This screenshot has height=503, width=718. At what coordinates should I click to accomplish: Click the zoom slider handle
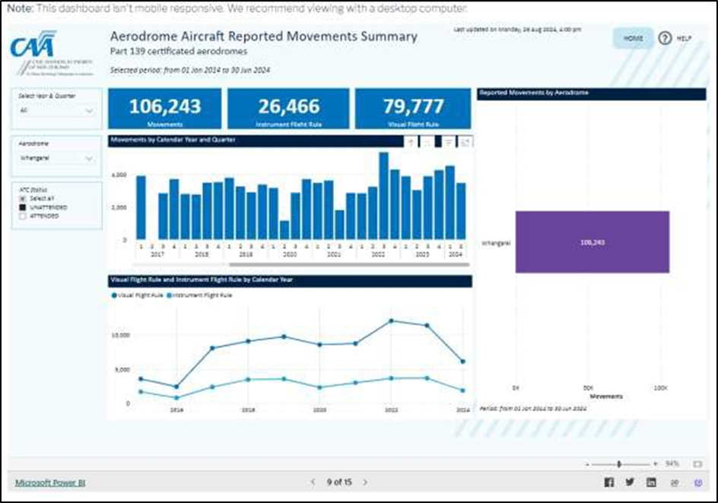(619, 463)
